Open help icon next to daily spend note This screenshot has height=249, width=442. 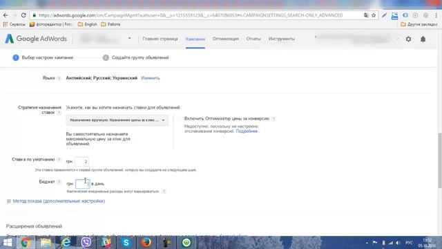tap(164, 192)
